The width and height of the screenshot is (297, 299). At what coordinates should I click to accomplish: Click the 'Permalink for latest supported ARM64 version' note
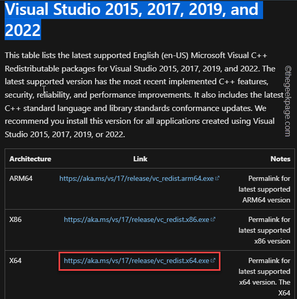tap(265, 190)
